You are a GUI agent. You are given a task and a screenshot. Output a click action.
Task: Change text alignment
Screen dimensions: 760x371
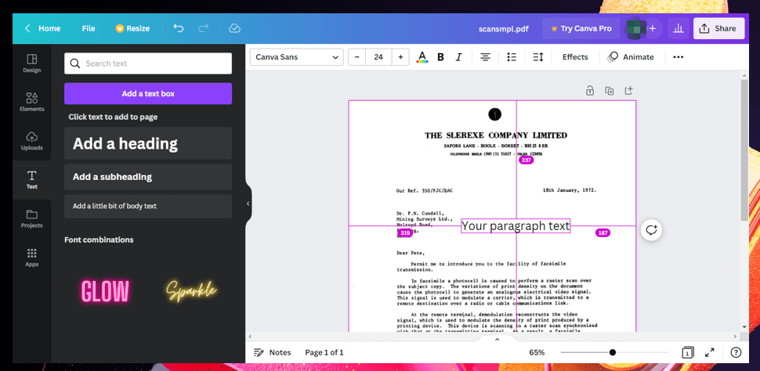coord(485,57)
